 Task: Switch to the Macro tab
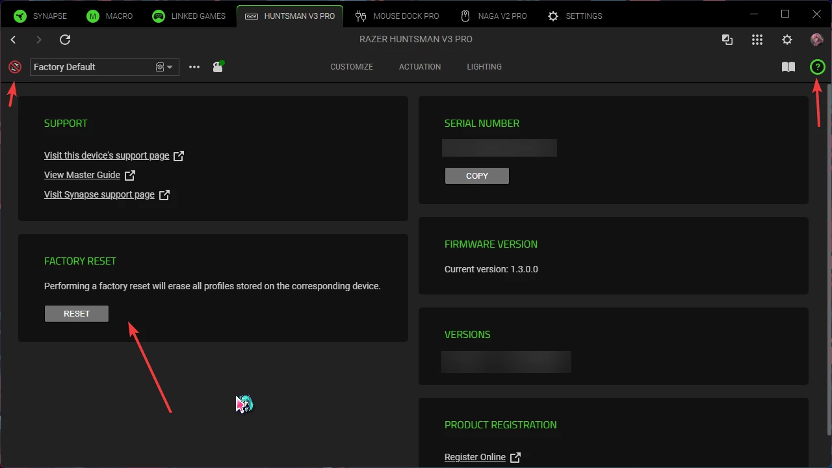tap(110, 16)
